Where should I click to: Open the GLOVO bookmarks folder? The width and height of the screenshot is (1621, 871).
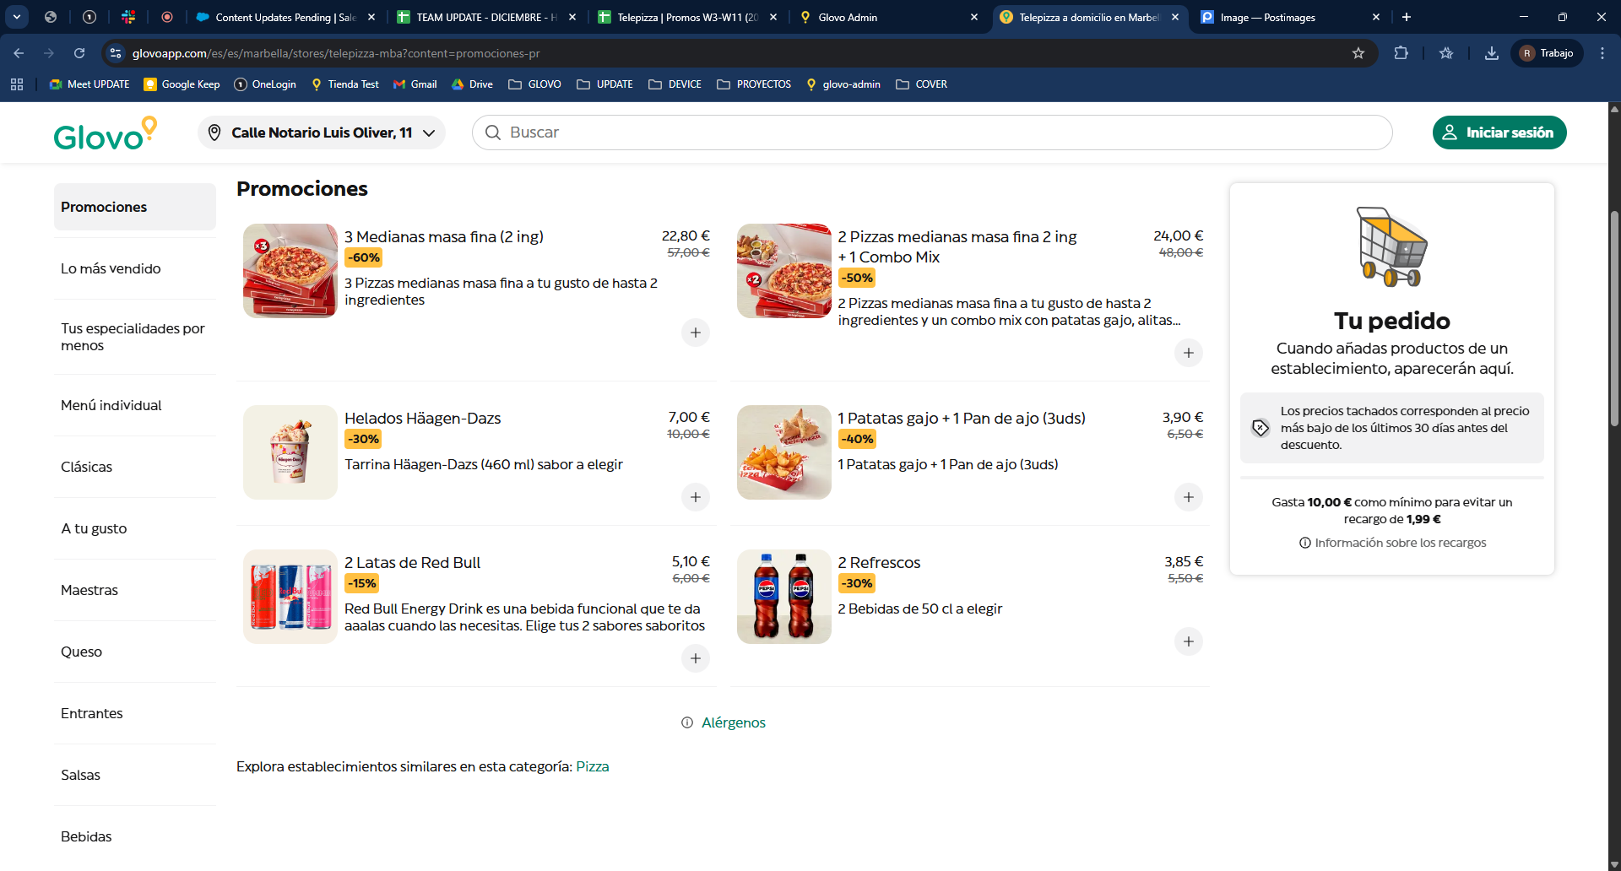pyautogui.click(x=534, y=84)
